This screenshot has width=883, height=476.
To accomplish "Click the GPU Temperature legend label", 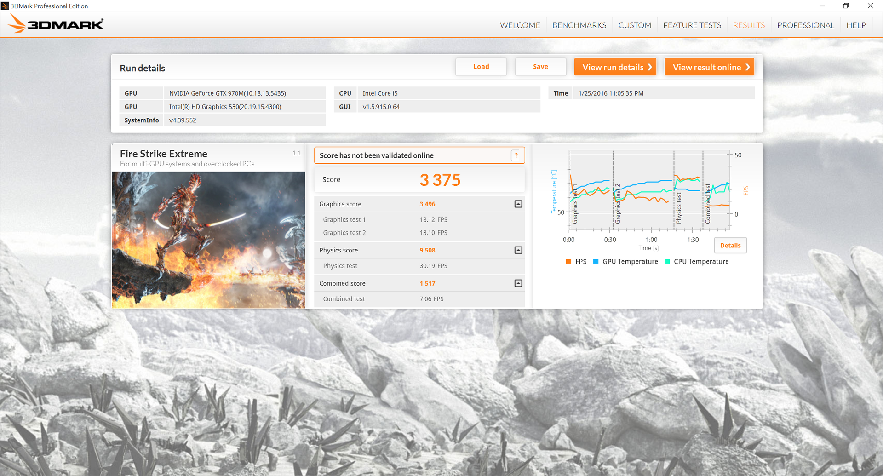I will pos(630,262).
